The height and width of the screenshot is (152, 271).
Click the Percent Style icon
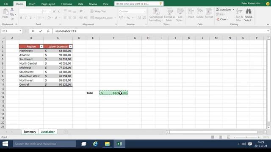[128, 18]
